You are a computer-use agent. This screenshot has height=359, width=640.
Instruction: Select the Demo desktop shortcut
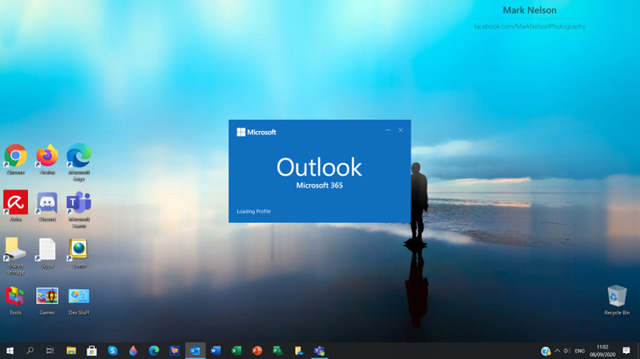tap(79, 253)
